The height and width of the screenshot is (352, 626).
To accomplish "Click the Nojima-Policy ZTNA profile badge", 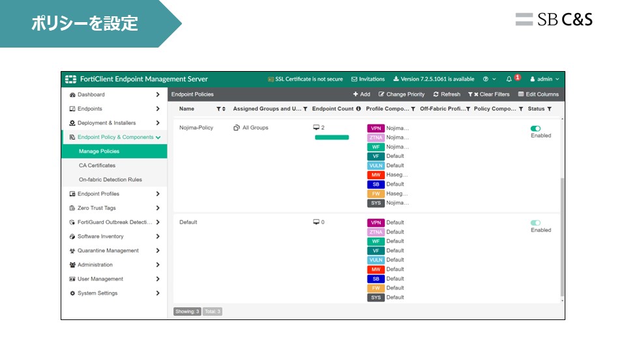I will tap(376, 138).
